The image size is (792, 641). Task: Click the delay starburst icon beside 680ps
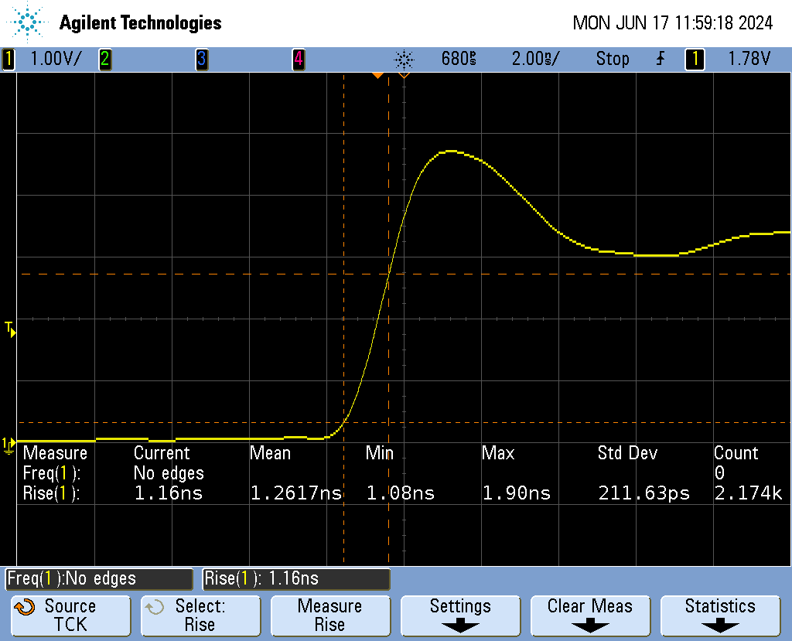405,59
